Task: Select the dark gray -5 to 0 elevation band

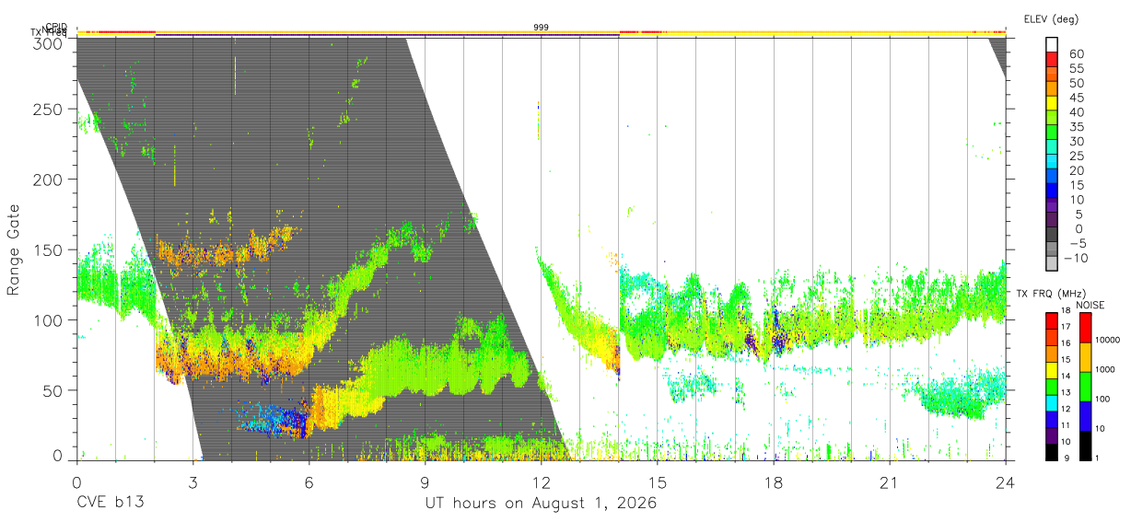Action: (x=1052, y=235)
